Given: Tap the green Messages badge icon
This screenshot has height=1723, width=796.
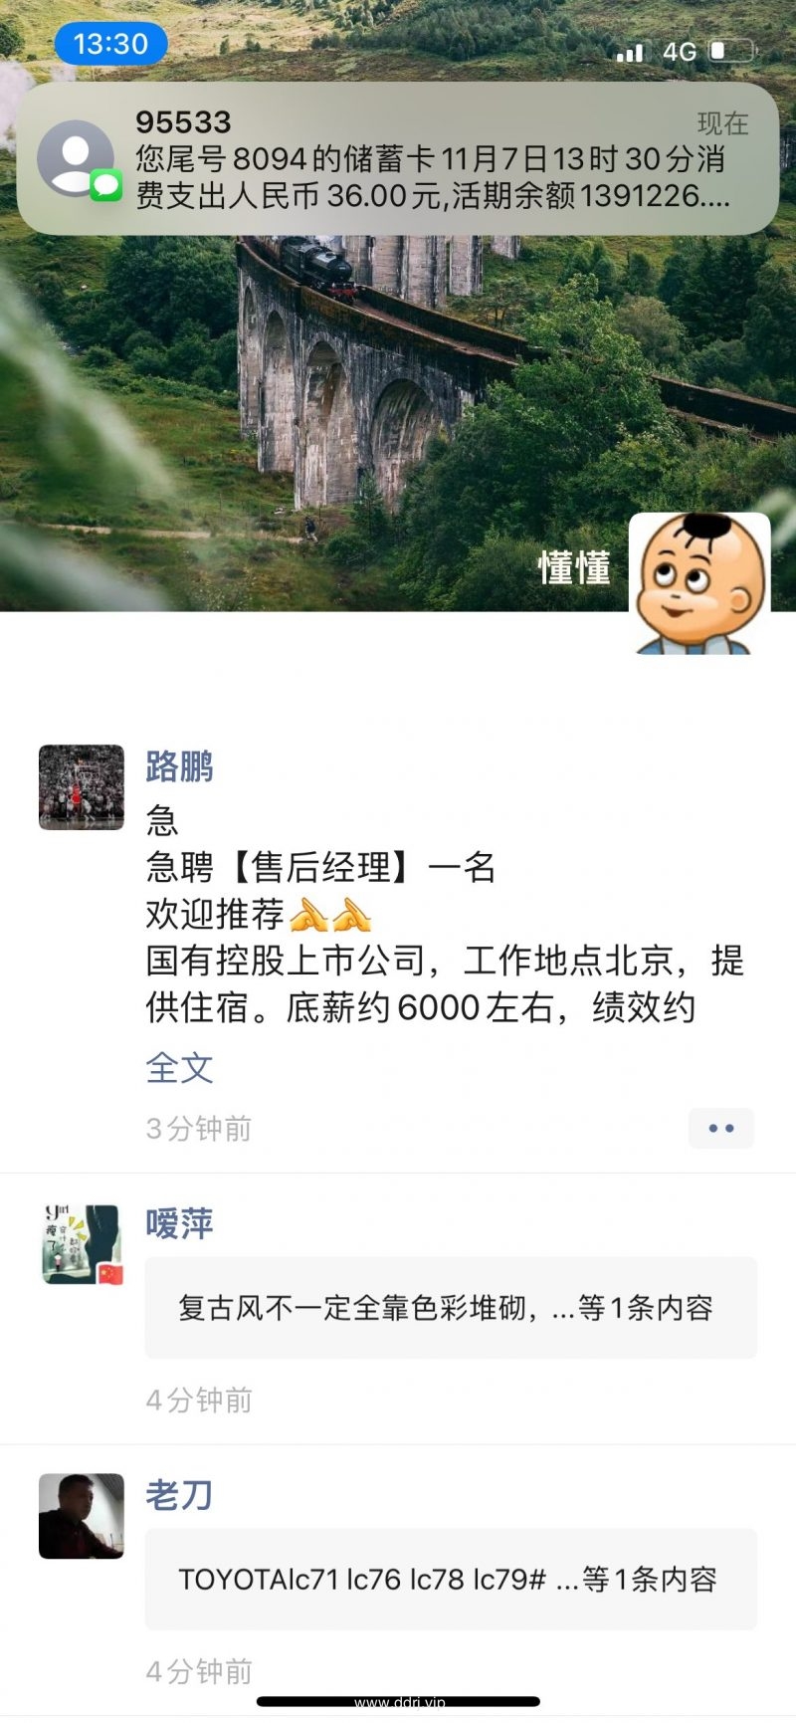Looking at the screenshot, I should tap(105, 185).
